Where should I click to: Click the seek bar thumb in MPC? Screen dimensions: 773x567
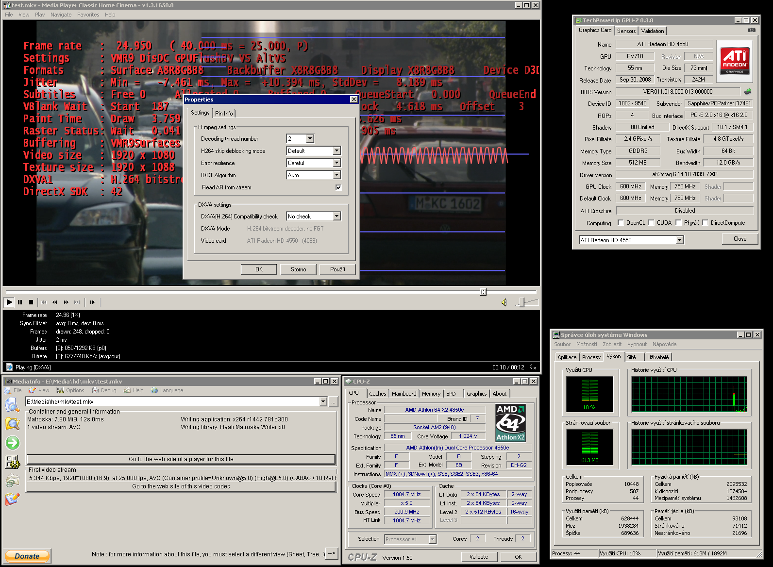483,292
